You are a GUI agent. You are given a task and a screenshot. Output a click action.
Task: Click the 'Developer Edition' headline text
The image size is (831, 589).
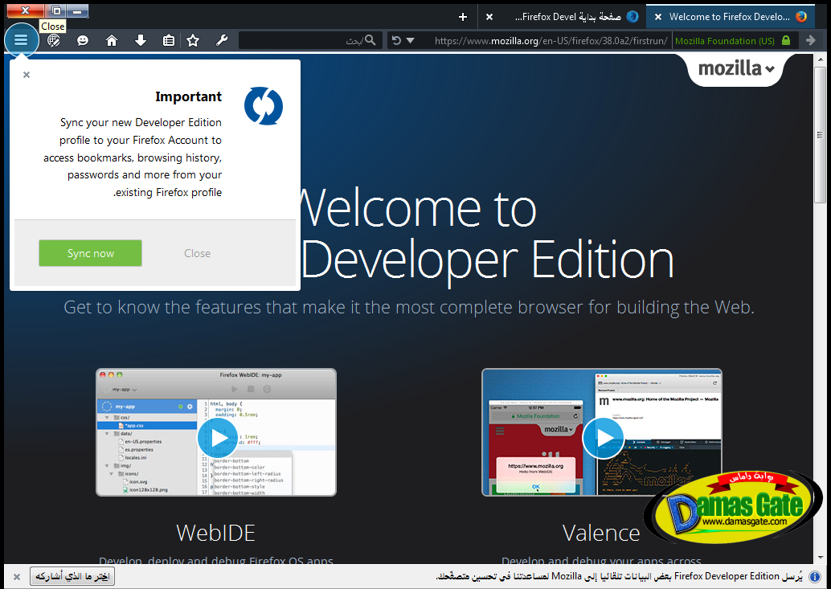(488, 260)
